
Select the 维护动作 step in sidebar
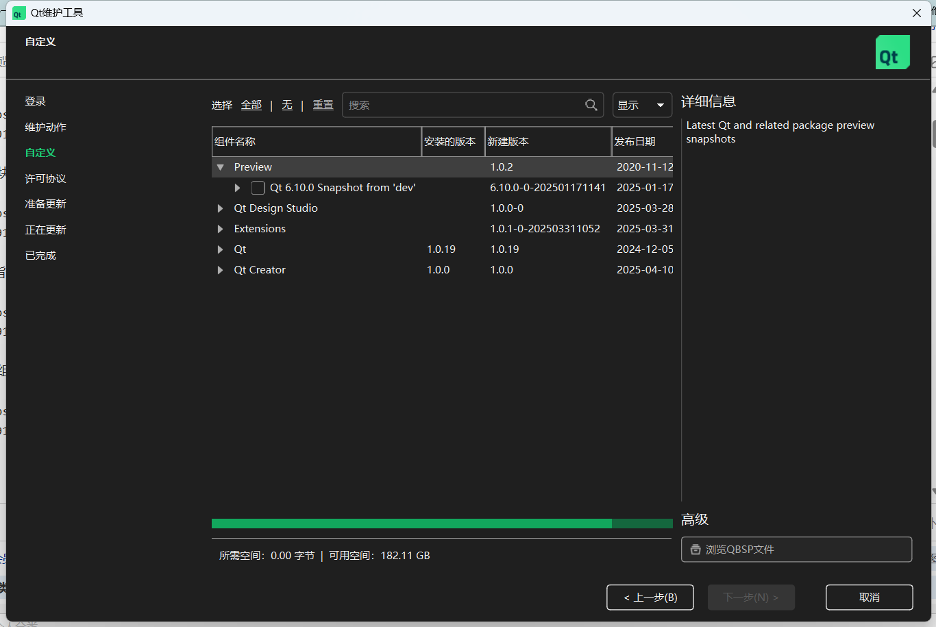point(46,127)
